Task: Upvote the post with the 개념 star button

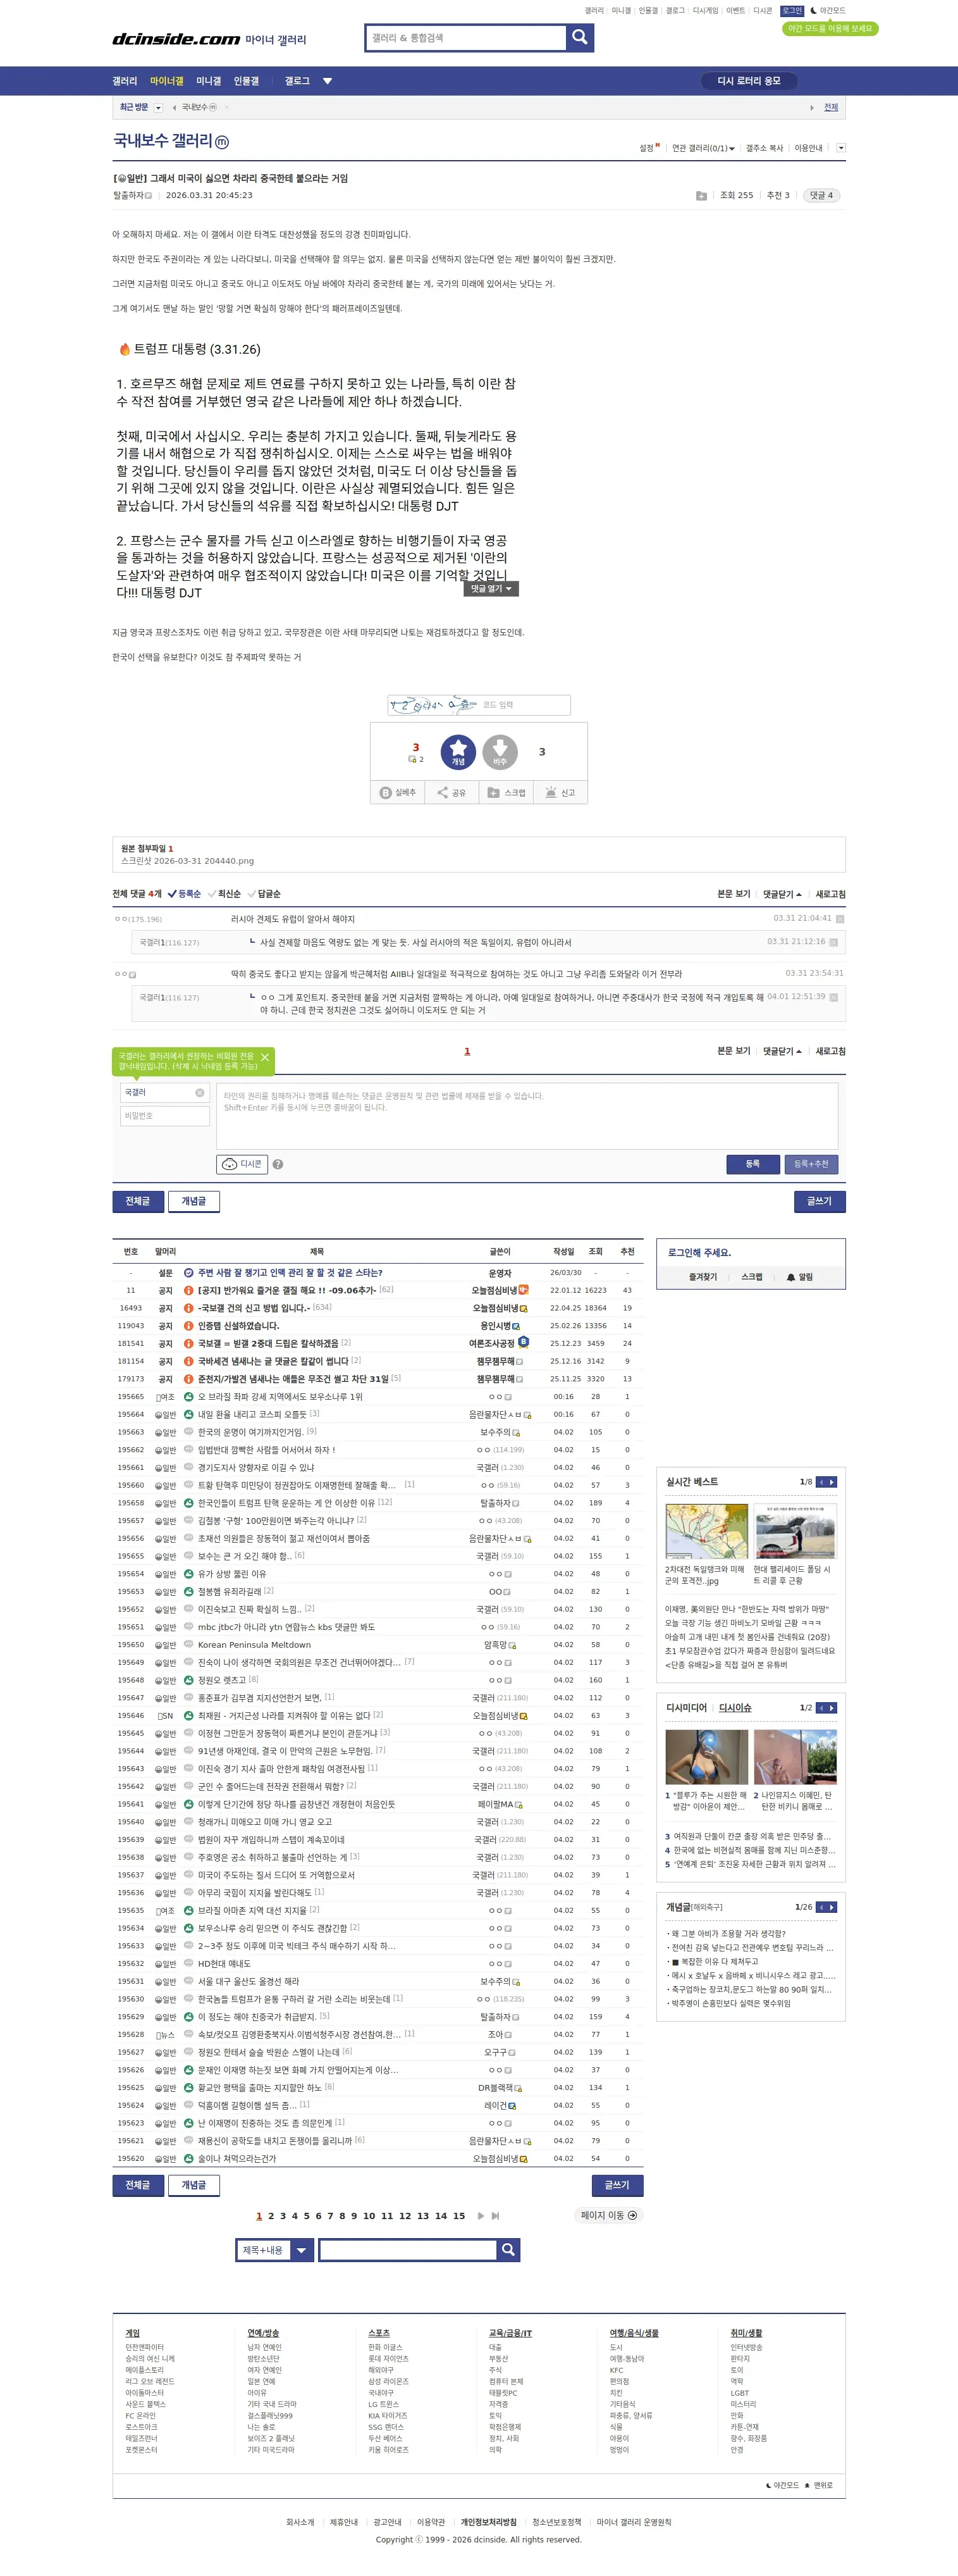Action: click(x=458, y=751)
